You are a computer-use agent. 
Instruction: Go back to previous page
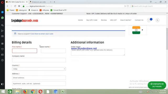(7, 6)
